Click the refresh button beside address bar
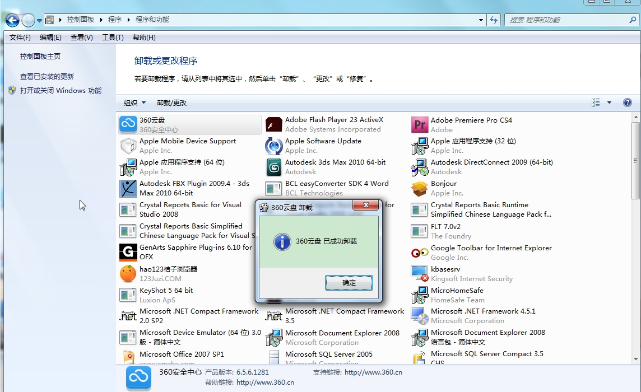Image resolution: width=641 pixels, height=392 pixels. pos(494,20)
